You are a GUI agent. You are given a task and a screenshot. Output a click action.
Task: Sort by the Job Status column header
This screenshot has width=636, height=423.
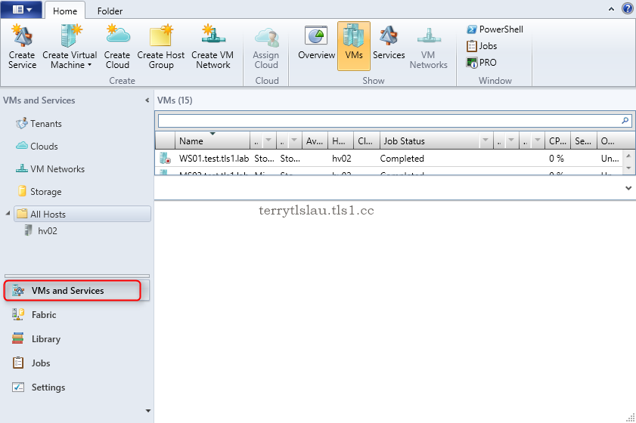(429, 141)
